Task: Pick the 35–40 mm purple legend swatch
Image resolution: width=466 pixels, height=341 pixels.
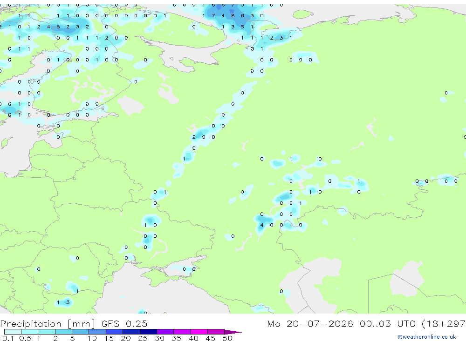Action: pos(182,332)
